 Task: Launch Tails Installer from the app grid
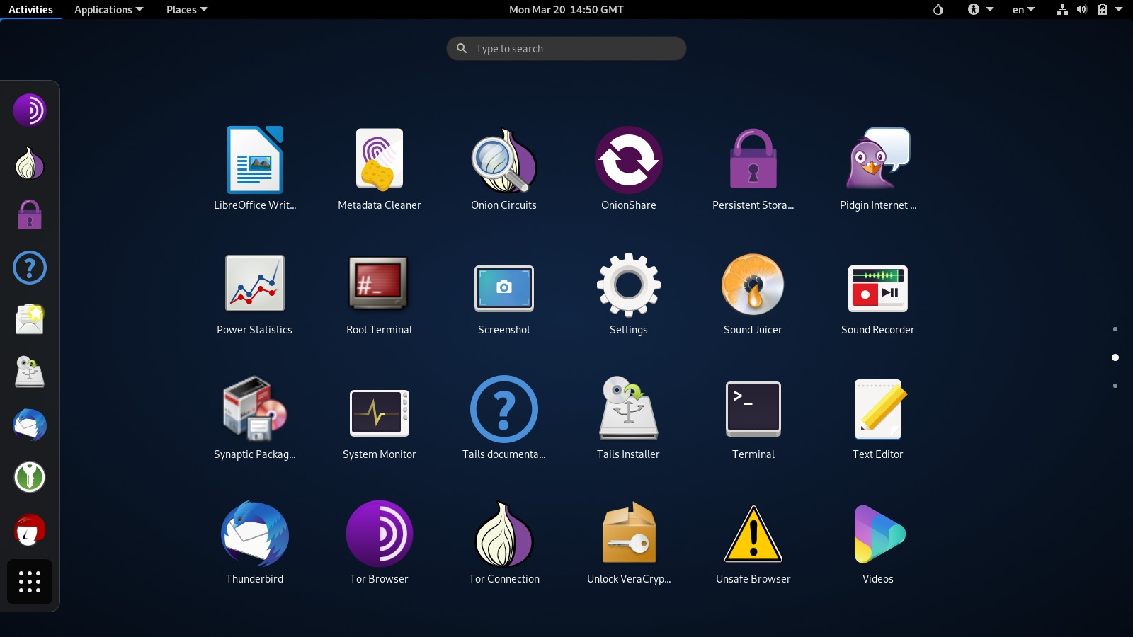click(629, 418)
